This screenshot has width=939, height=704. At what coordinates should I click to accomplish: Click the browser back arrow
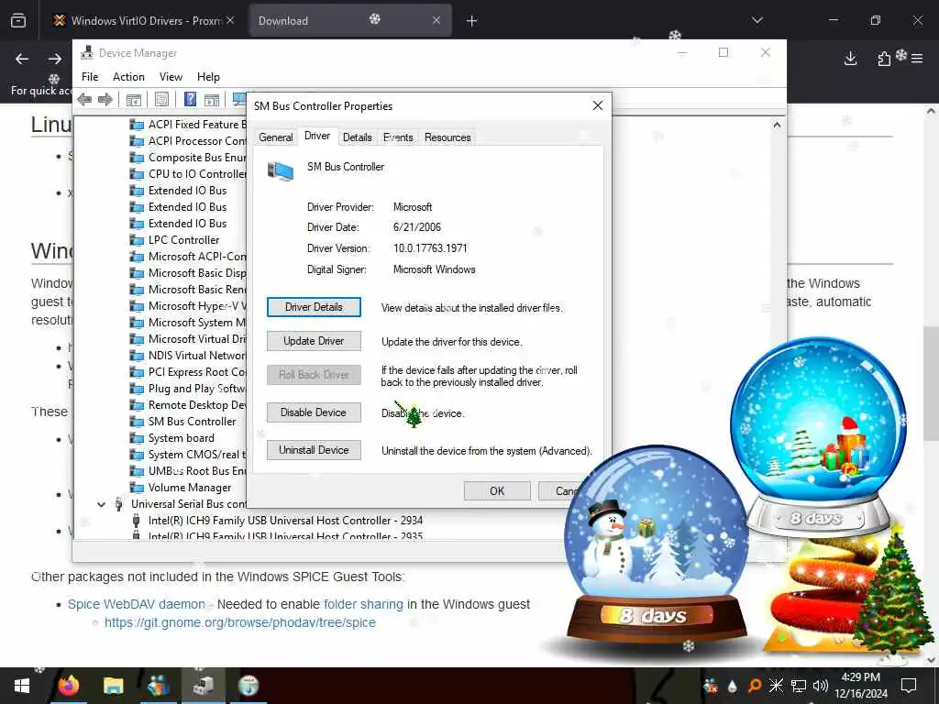coord(22,59)
